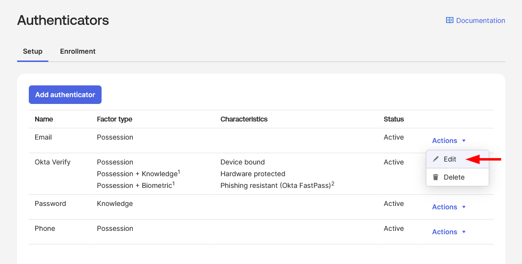Image resolution: width=522 pixels, height=264 pixels.
Task: Click the Phishing resistant (Okta FastPass) text
Action: coord(277,185)
